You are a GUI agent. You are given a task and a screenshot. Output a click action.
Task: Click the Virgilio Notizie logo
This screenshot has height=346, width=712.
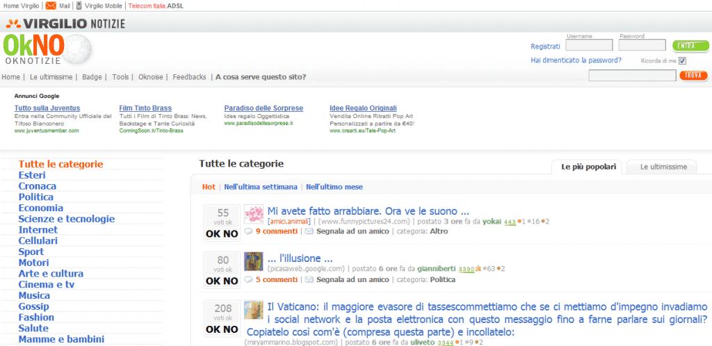[66, 23]
